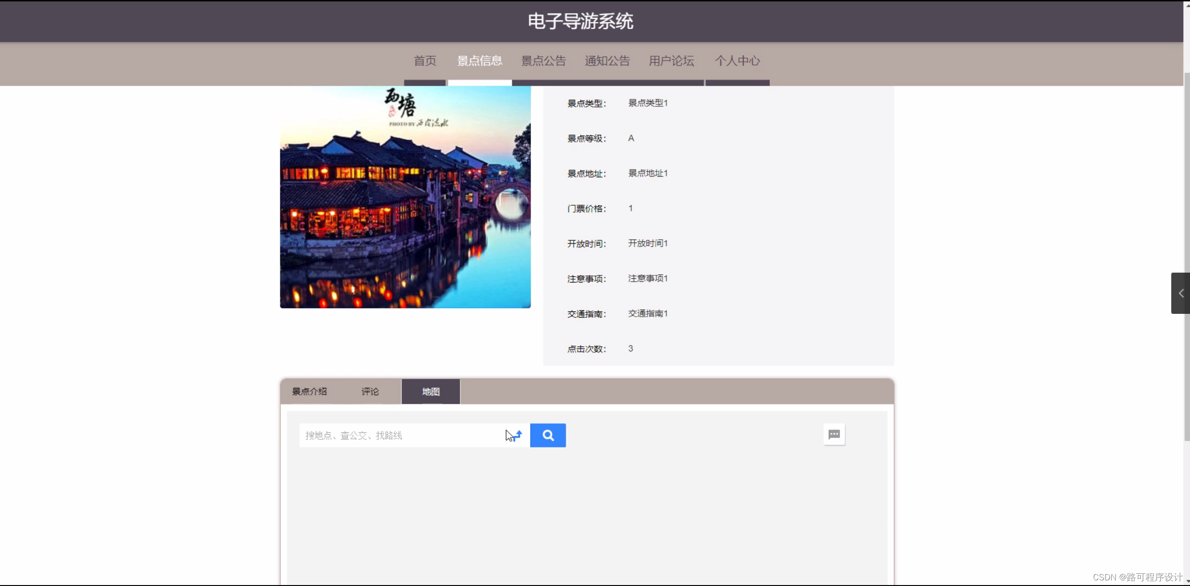Switch to the 景点介绍 tab

pos(309,392)
